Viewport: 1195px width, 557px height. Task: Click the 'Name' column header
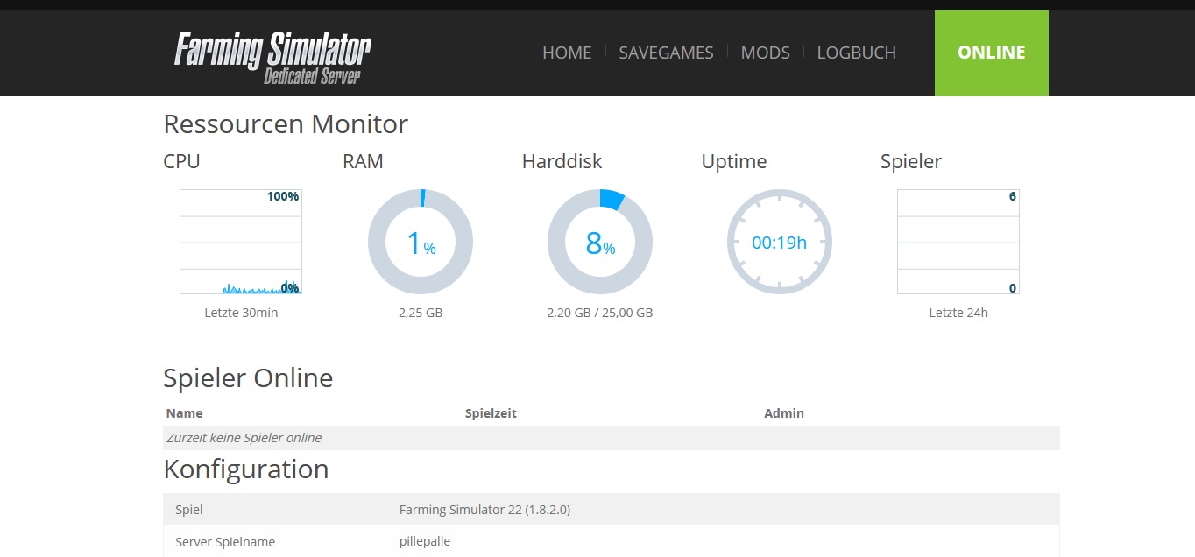pyautogui.click(x=184, y=413)
